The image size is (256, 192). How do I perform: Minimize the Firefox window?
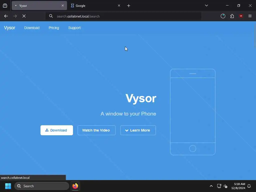coord(227,5)
